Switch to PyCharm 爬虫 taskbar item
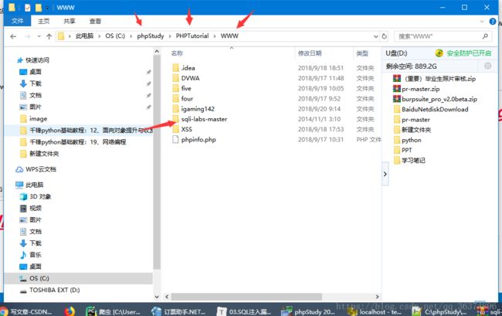The image size is (502, 316). point(114,311)
